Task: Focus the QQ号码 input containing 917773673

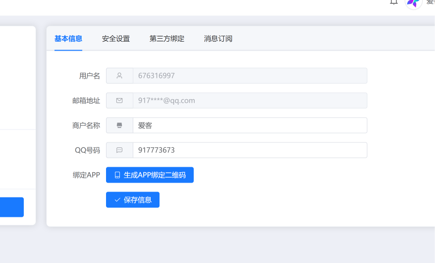Action: [x=250, y=150]
